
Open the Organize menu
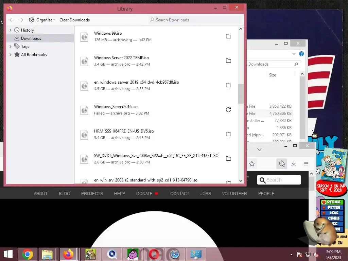(x=42, y=20)
